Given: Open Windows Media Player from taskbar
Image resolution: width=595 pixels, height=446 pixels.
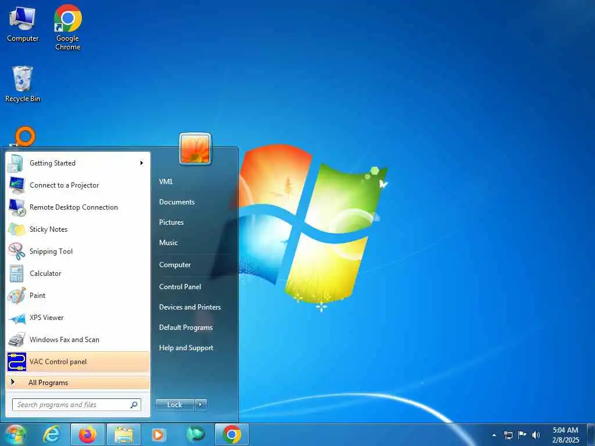Looking at the screenshot, I should 158,434.
